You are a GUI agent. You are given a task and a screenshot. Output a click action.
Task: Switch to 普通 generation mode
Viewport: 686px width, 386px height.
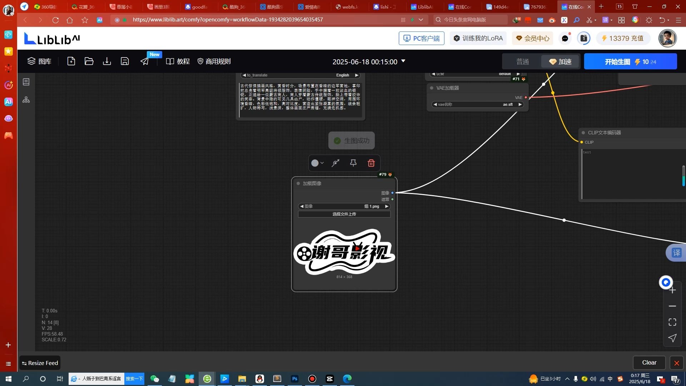coord(522,61)
